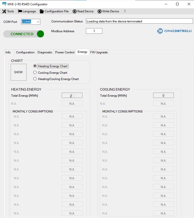Open the Configuration File folder icon
The width and height of the screenshot is (194, 218).
pyautogui.click(x=42, y=11)
